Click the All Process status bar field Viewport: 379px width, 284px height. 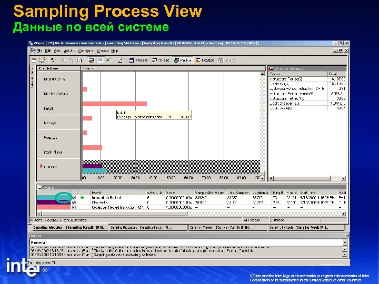click(255, 220)
